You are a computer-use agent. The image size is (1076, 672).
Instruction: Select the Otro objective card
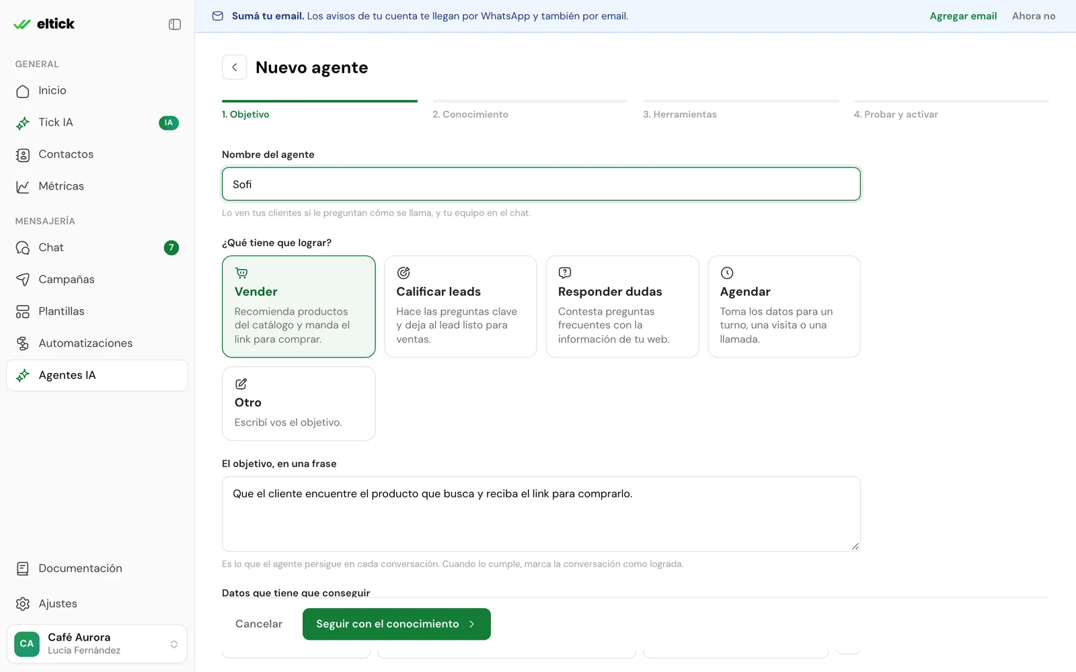pos(299,404)
